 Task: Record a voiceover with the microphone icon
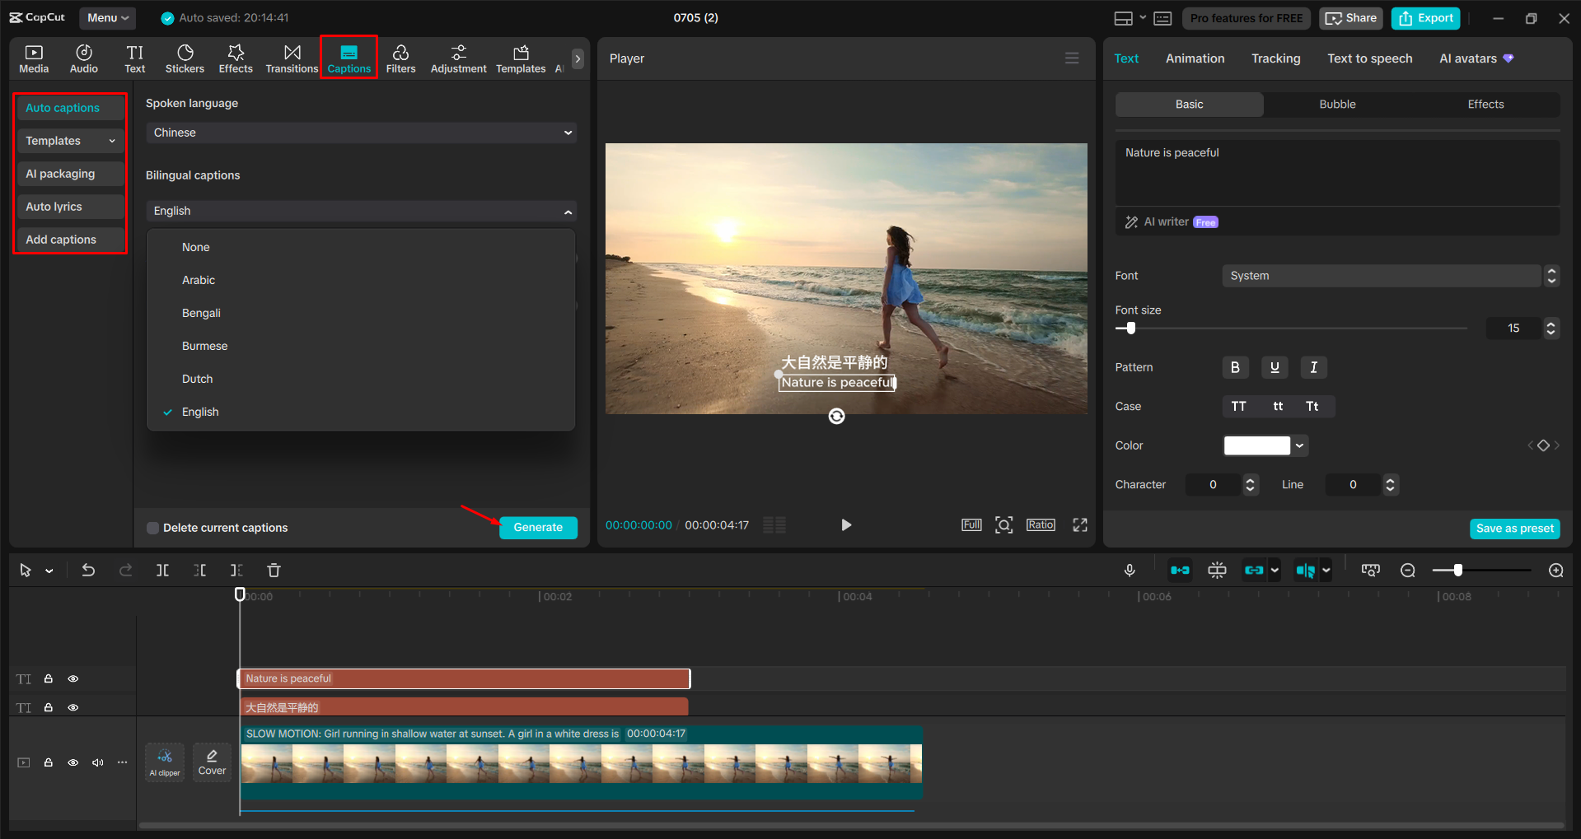click(1130, 569)
